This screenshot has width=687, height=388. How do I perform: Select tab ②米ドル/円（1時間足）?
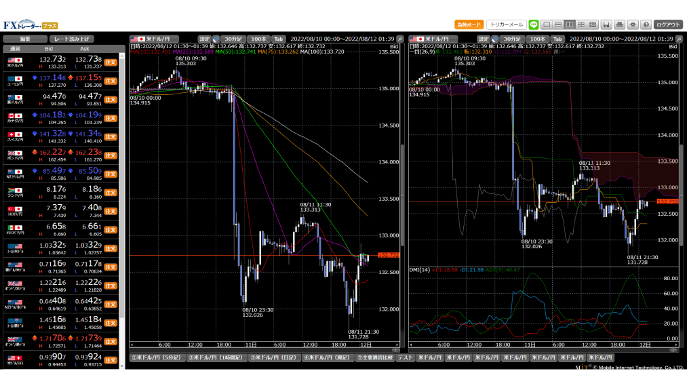pos(216,357)
